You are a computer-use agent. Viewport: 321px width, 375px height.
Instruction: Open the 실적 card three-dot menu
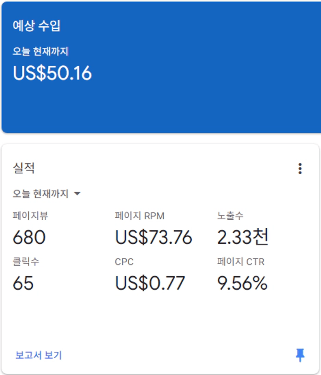pos(300,168)
